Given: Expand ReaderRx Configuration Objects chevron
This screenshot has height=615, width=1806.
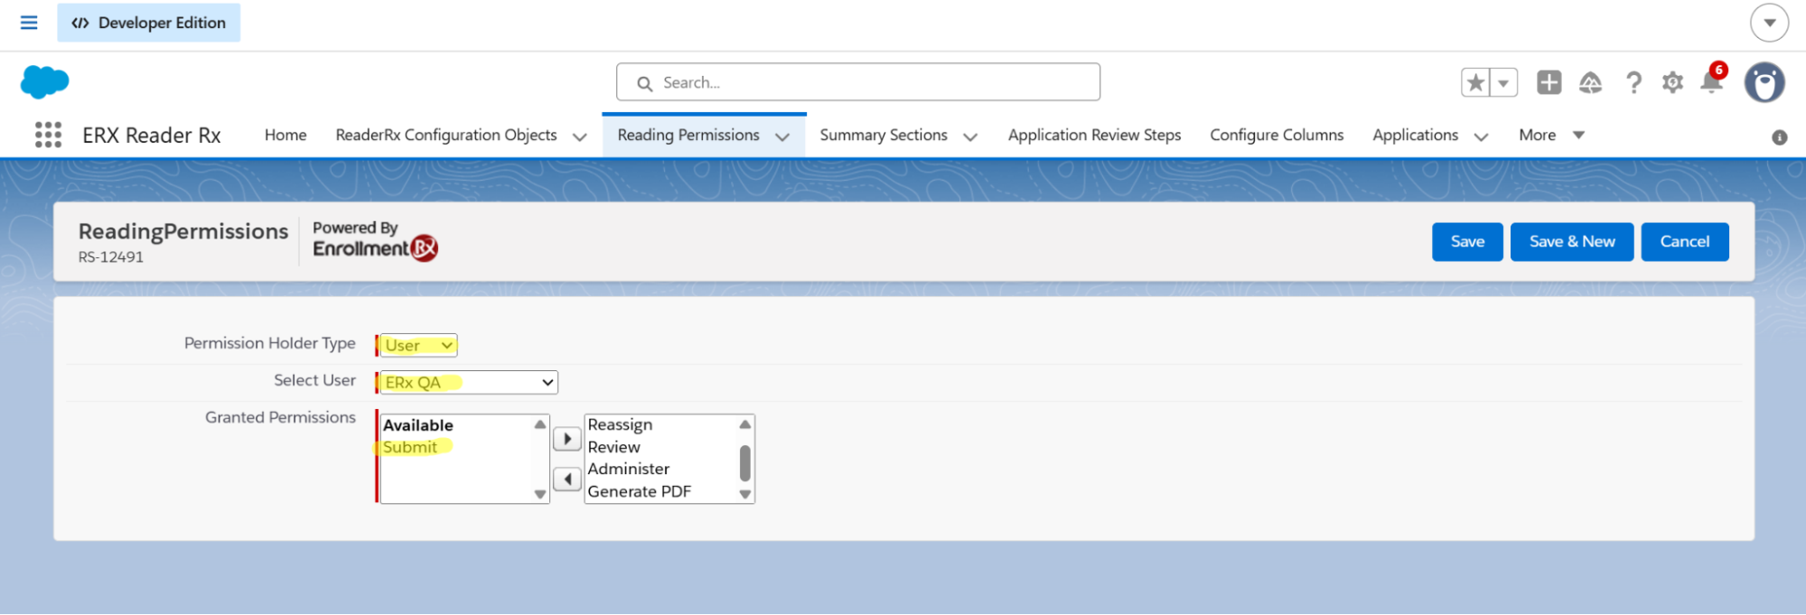Looking at the screenshot, I should click(x=580, y=136).
